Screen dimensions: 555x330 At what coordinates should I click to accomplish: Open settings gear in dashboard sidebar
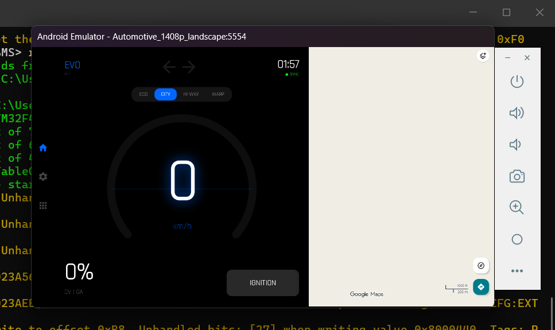[43, 177]
